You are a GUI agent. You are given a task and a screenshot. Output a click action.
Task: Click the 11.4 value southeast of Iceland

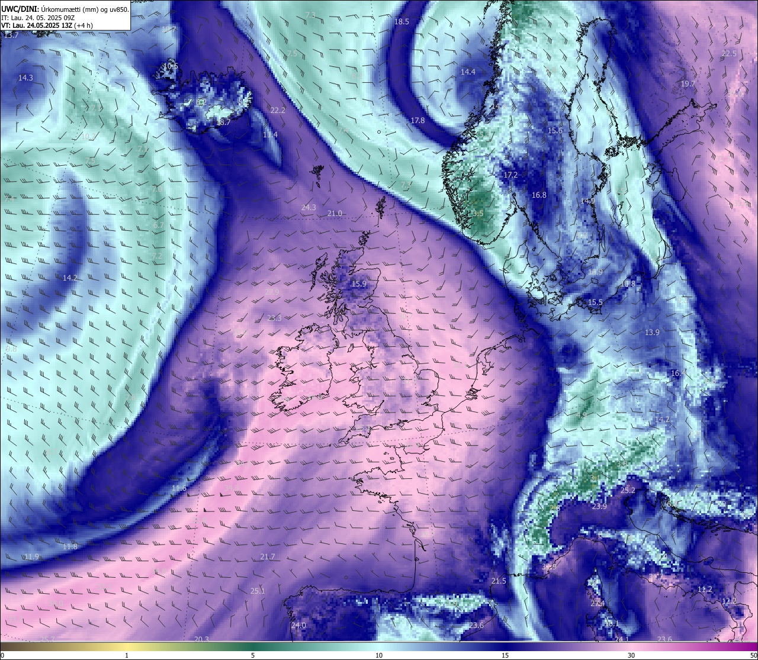click(x=270, y=135)
